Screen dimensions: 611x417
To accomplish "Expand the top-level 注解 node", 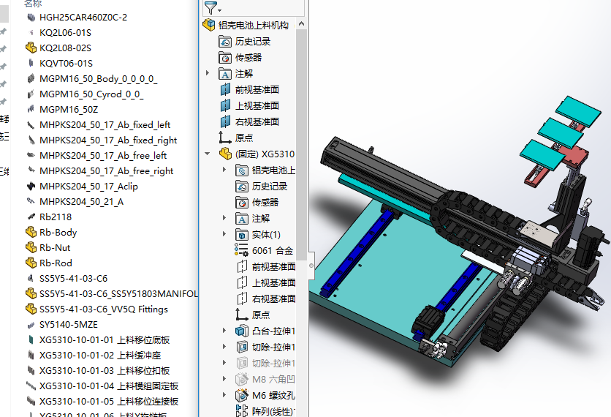I will (208, 73).
